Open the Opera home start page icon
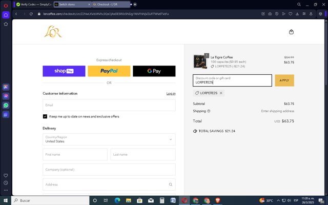The width and height of the screenshot is (328, 205). coord(6,15)
